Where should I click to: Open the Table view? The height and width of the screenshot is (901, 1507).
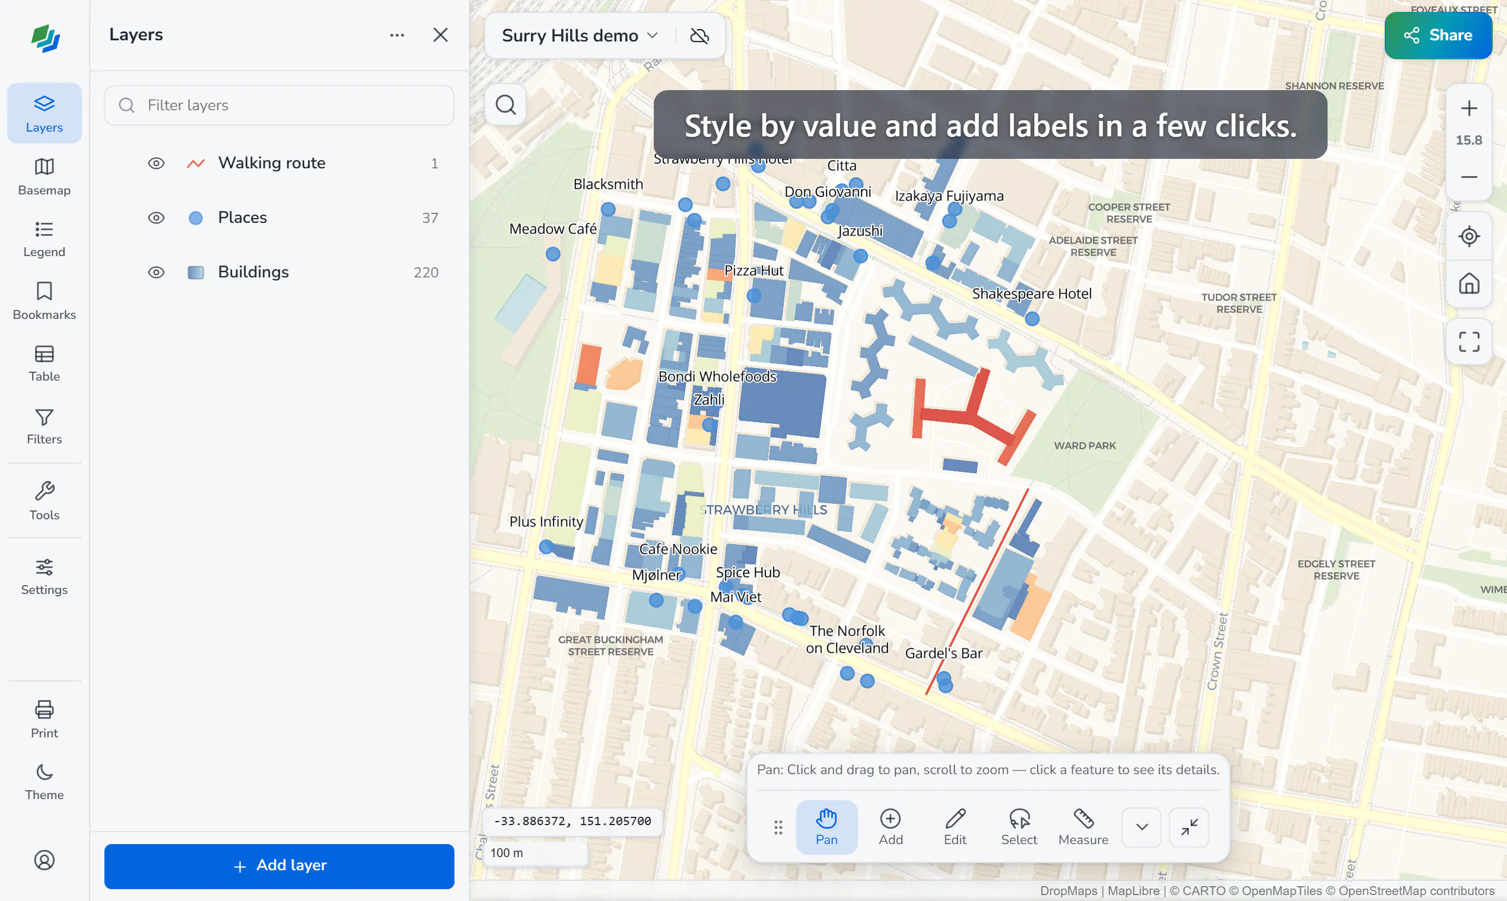coord(44,363)
